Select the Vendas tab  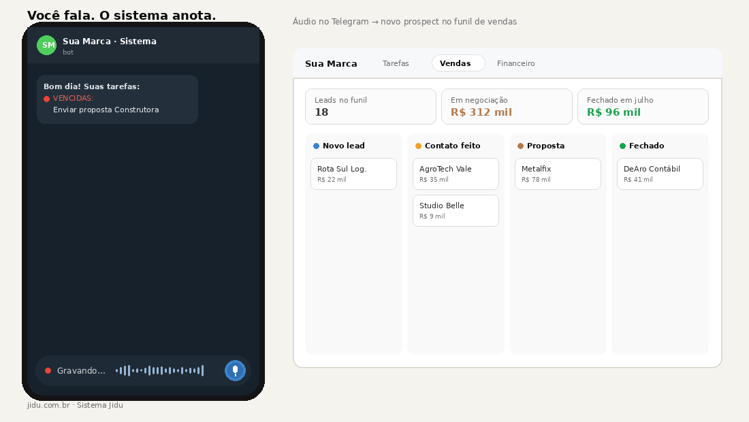coord(458,63)
